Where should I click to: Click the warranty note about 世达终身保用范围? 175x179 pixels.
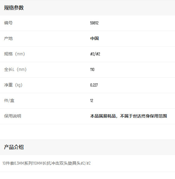pyautogui.click(x=128, y=116)
